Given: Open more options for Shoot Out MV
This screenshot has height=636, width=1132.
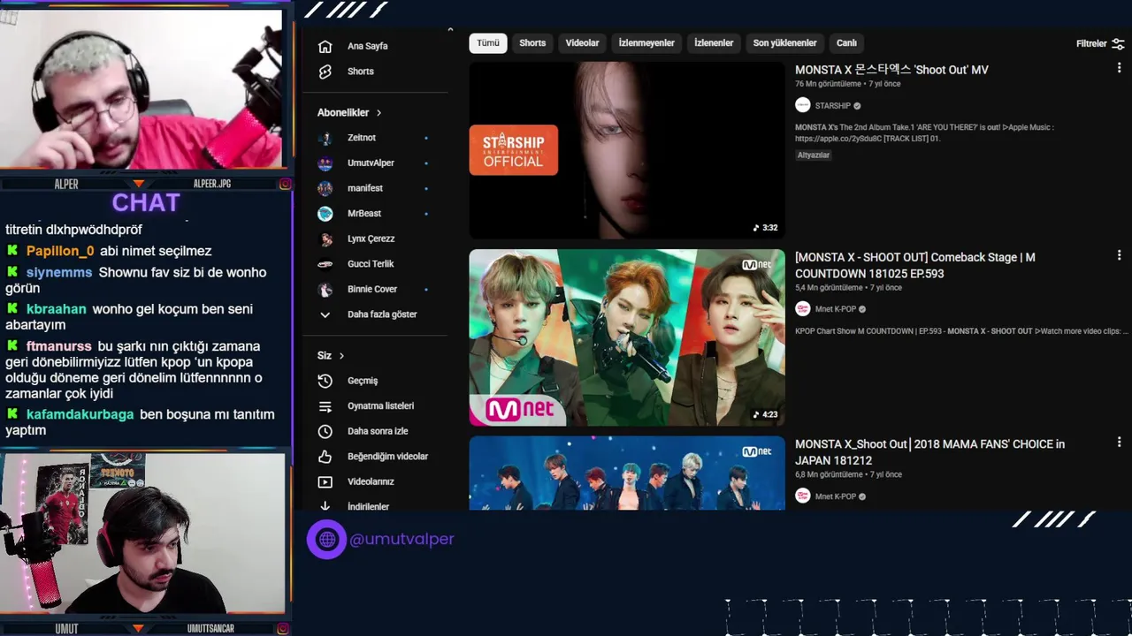Looking at the screenshot, I should click(1119, 68).
